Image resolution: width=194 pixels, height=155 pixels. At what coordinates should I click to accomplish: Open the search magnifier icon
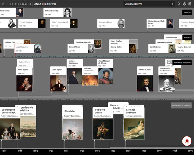pos(179,4)
